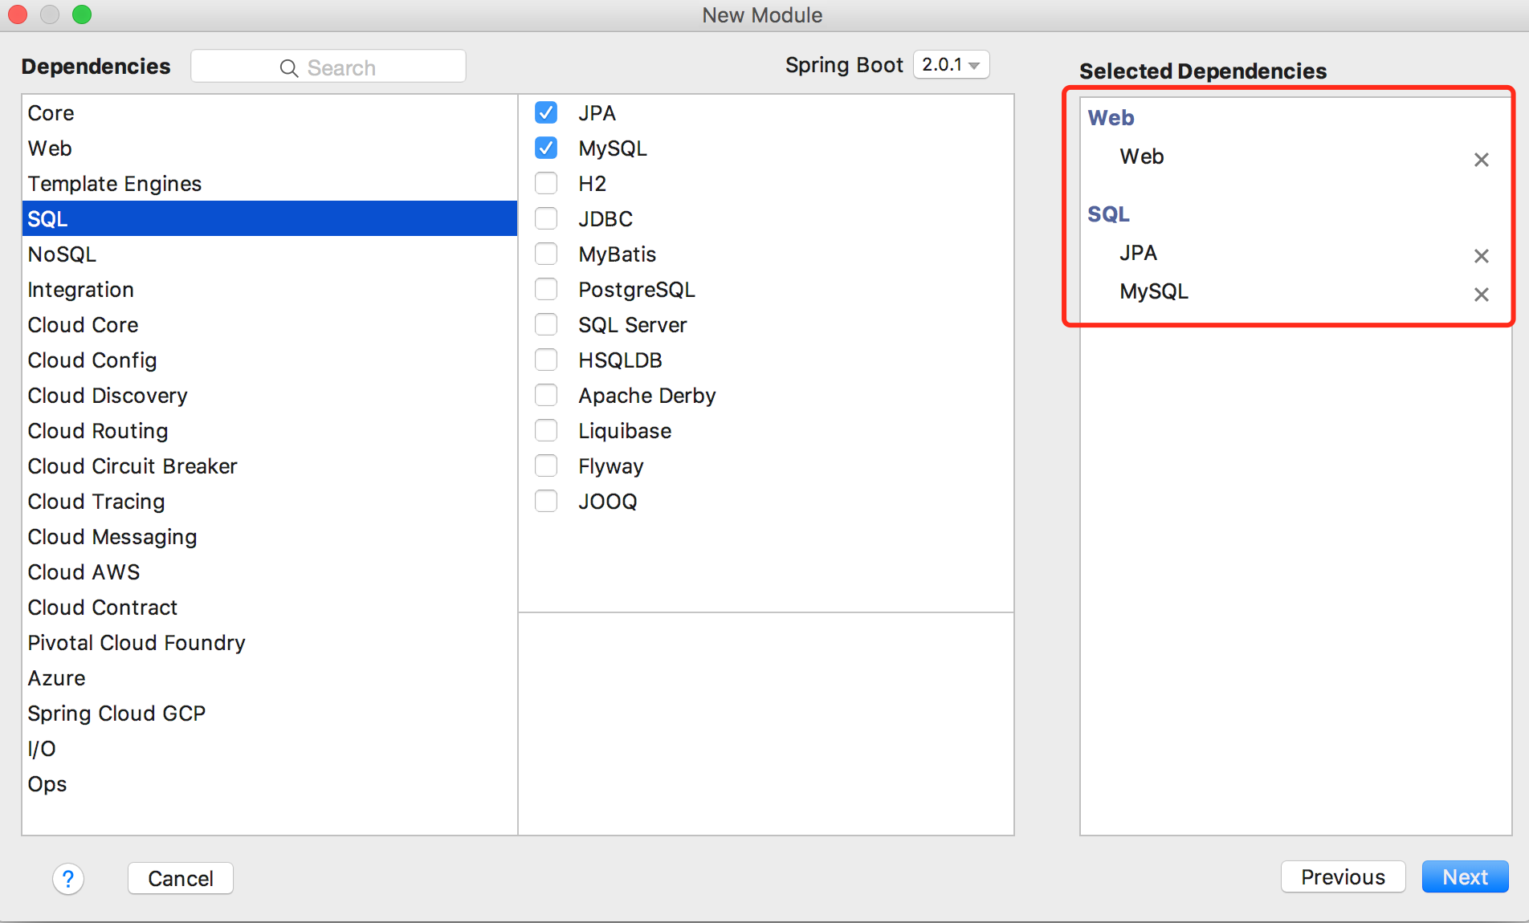This screenshot has width=1529, height=923.
Task: Open the help question mark button
Action: pyautogui.click(x=68, y=879)
